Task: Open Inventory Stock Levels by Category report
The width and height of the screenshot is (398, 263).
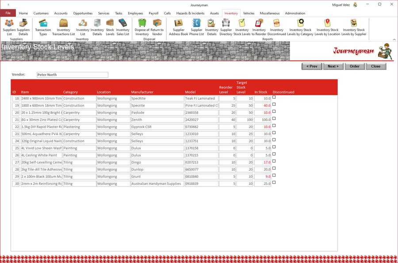Action: pos(300,27)
